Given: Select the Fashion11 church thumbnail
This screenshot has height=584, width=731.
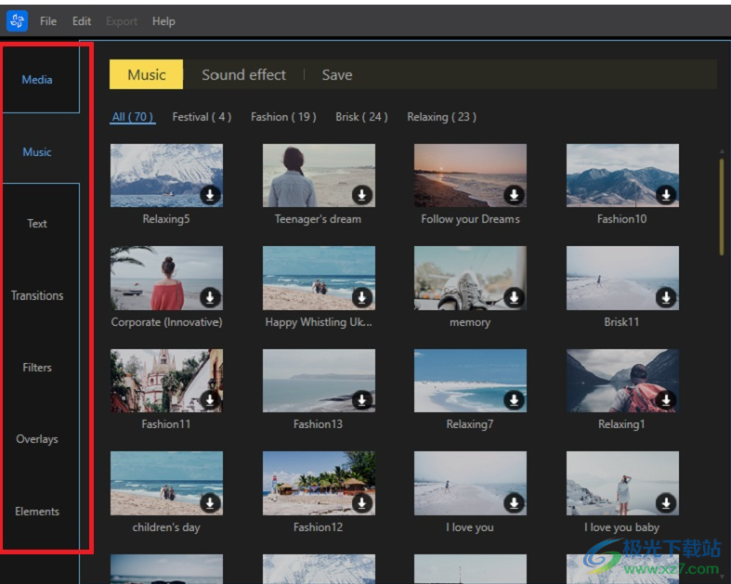Looking at the screenshot, I should point(166,381).
